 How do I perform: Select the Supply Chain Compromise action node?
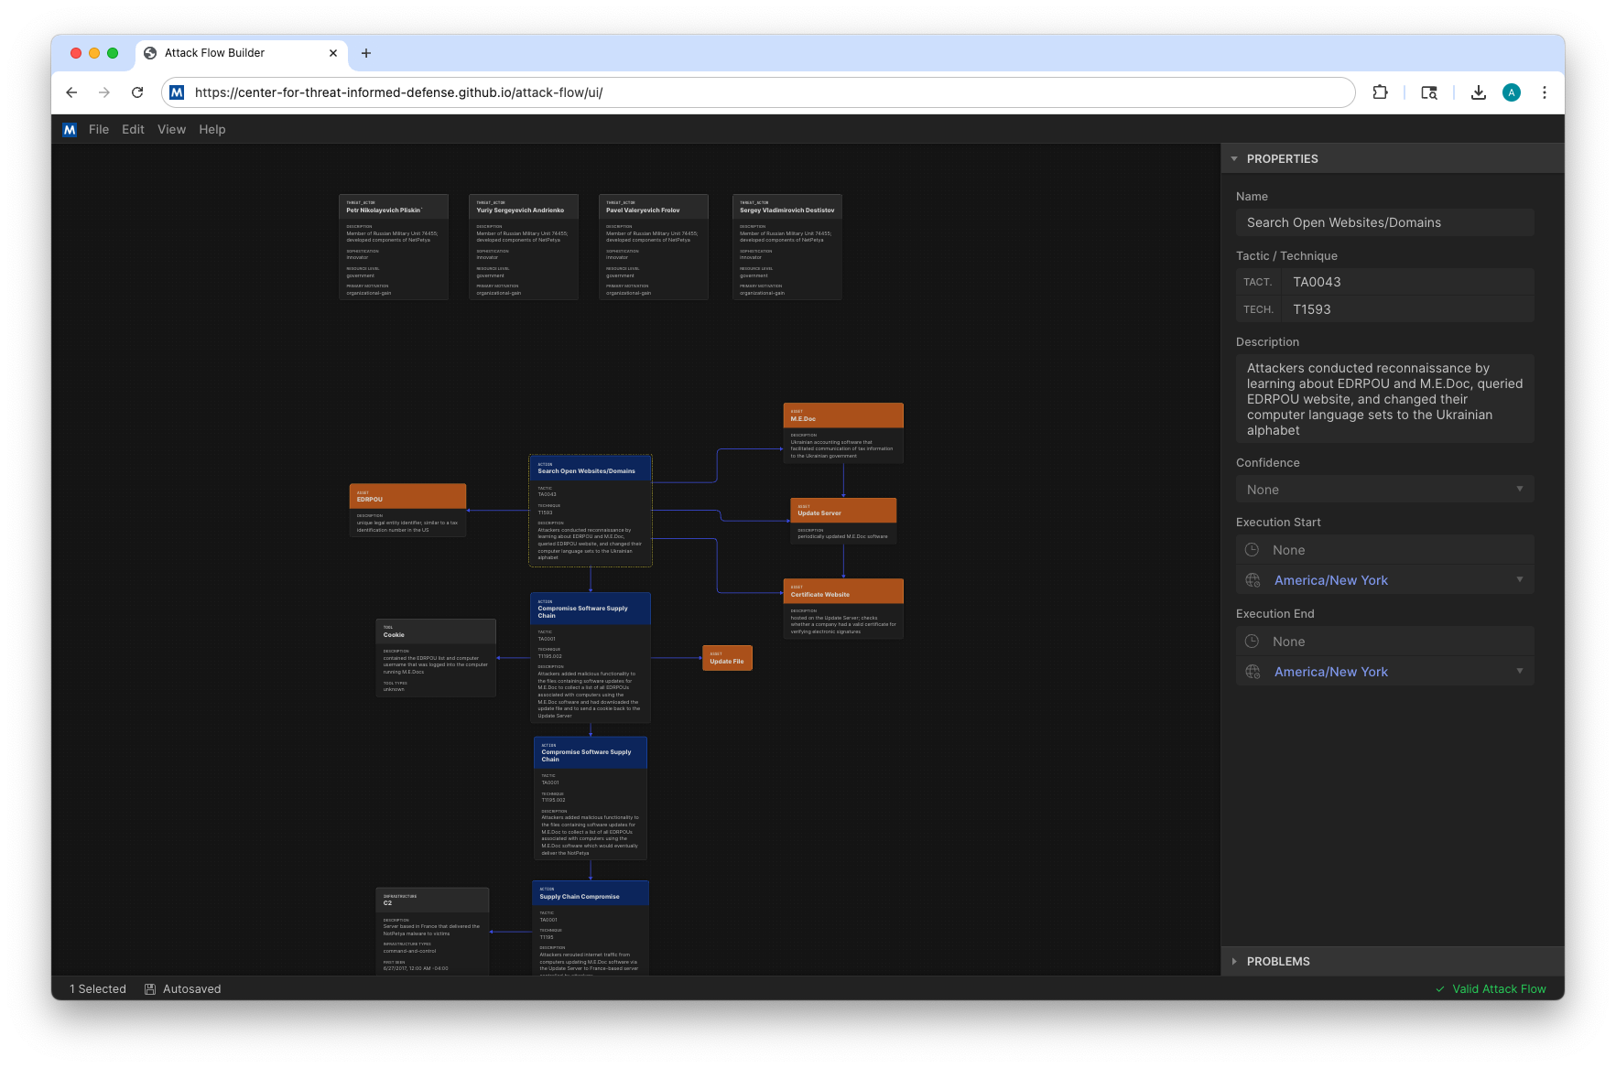point(591,927)
